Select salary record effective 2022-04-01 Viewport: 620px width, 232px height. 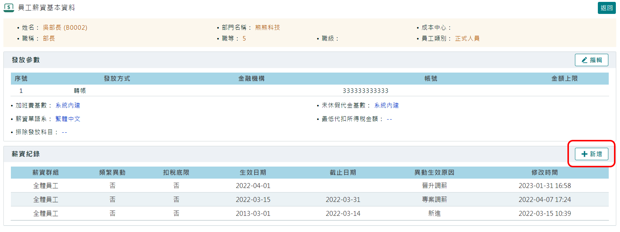tap(253, 186)
